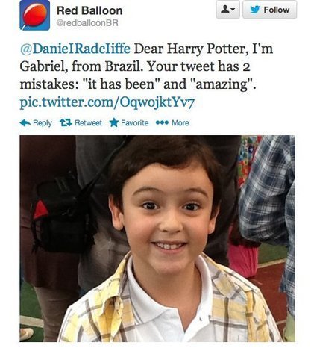Click the tweet sentence mentioning Brazil
Screen dimensions: 311x351
click(x=81, y=66)
